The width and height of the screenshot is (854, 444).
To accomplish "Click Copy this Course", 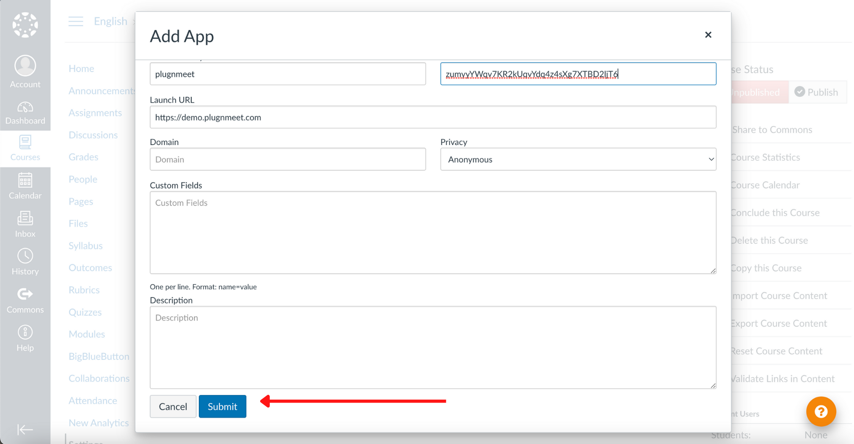I will point(766,268).
